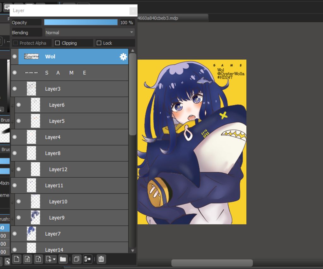Create a new layer folder

point(63,259)
